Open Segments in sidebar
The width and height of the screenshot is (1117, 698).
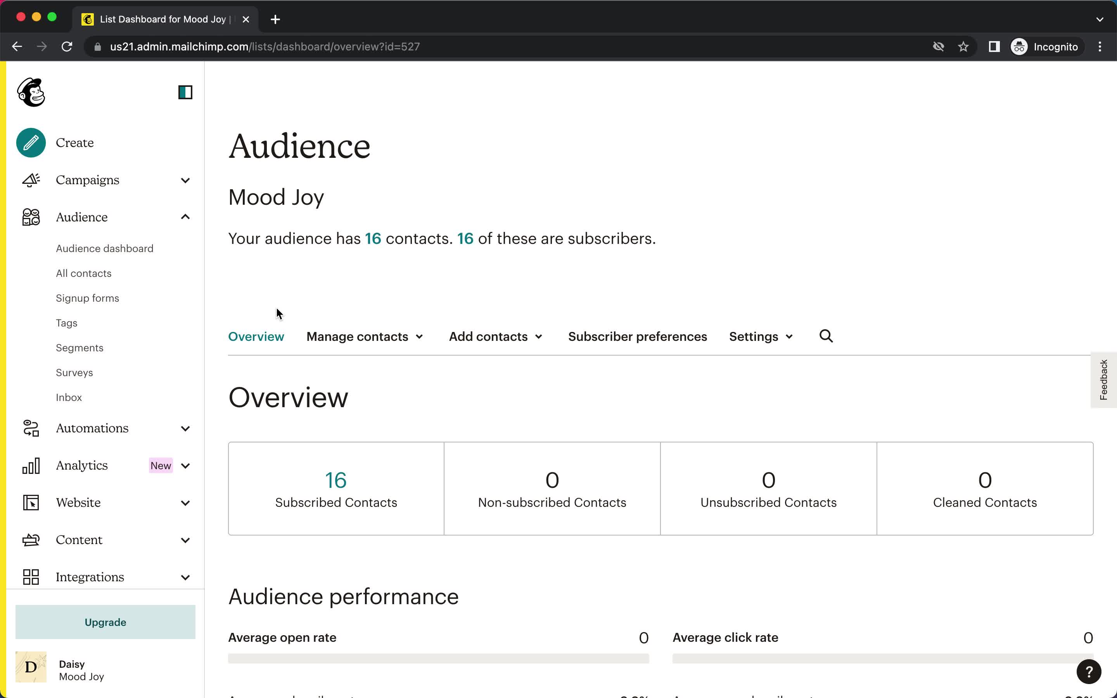click(x=80, y=347)
